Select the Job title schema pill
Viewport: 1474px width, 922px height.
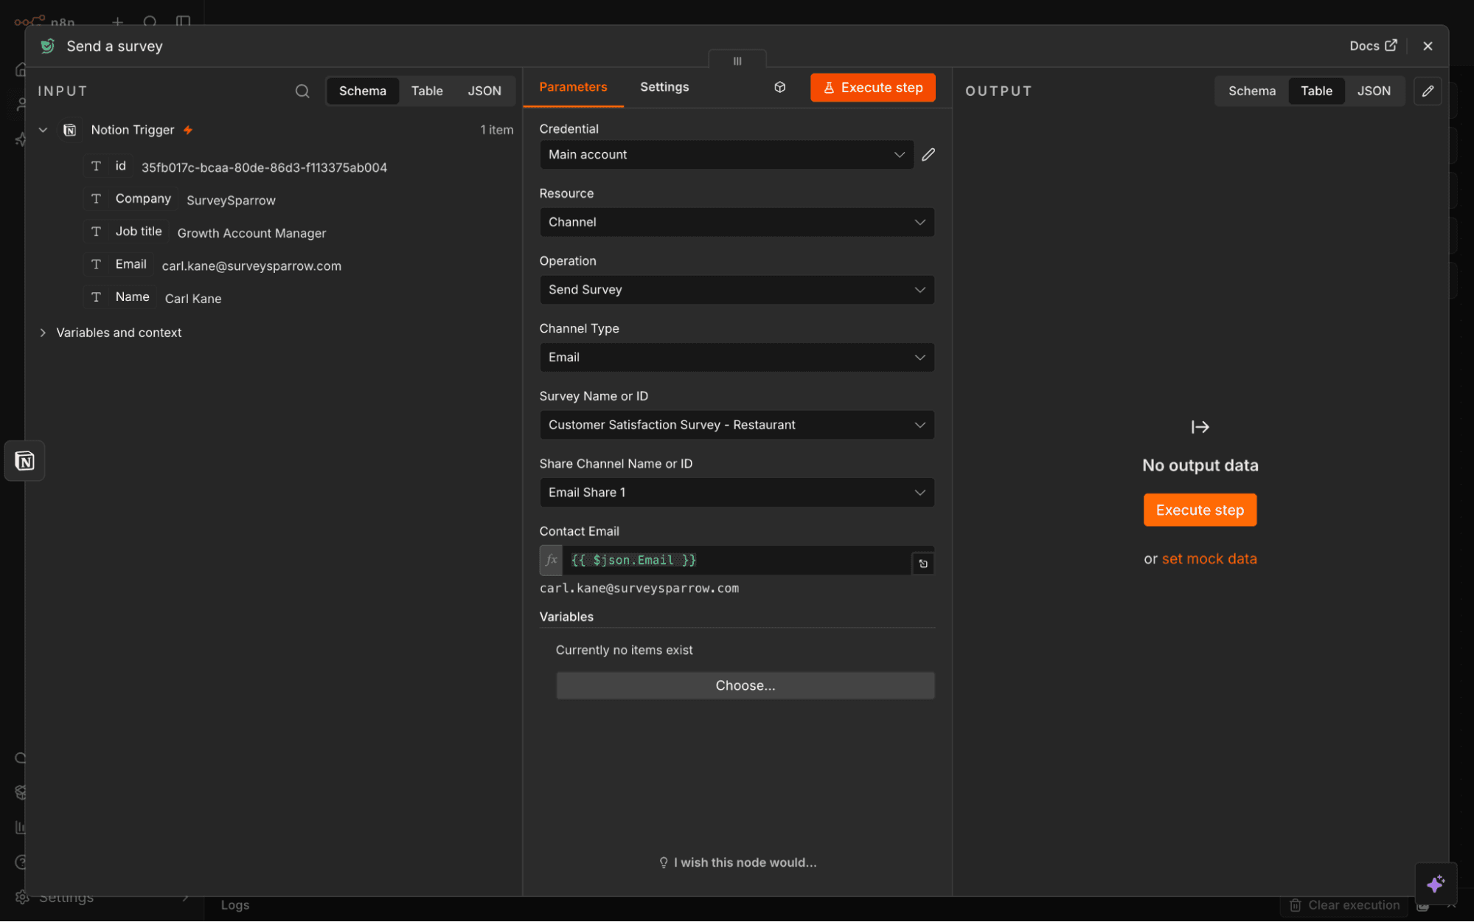[126, 231]
